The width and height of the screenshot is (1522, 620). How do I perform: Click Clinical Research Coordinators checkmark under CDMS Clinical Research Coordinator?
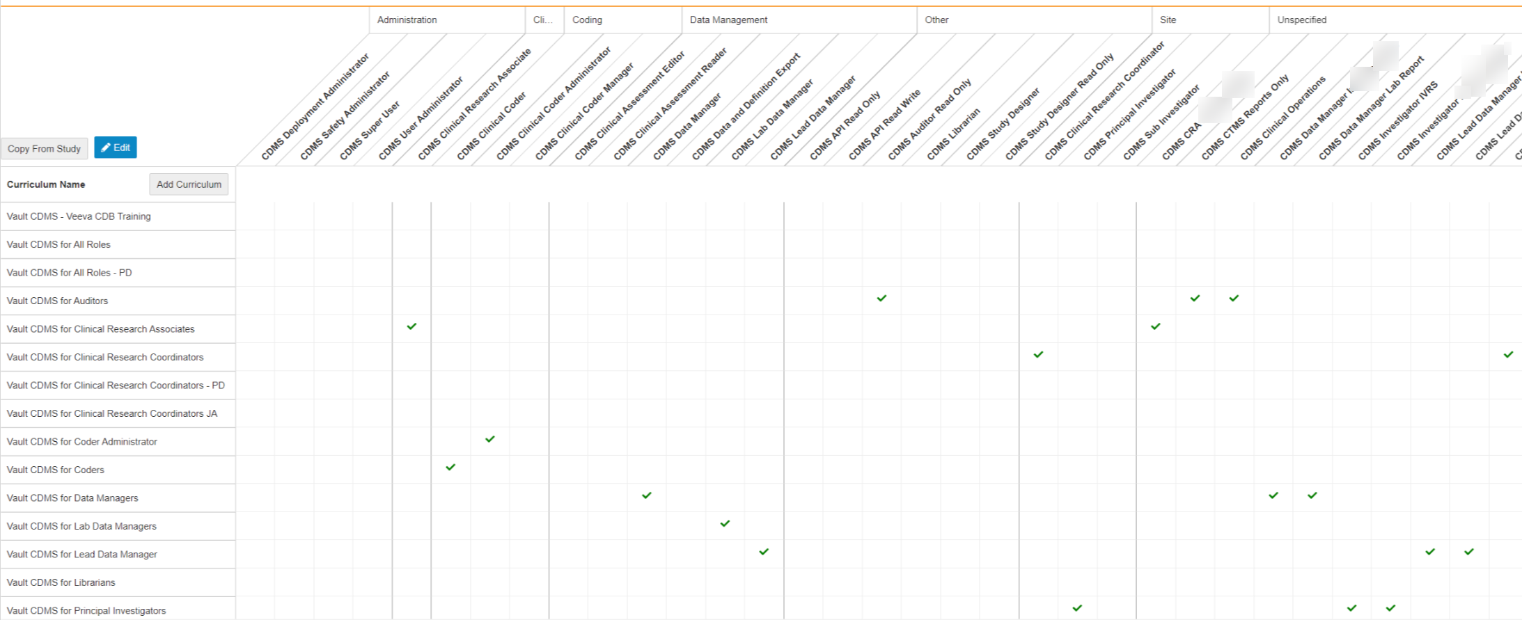(1038, 355)
